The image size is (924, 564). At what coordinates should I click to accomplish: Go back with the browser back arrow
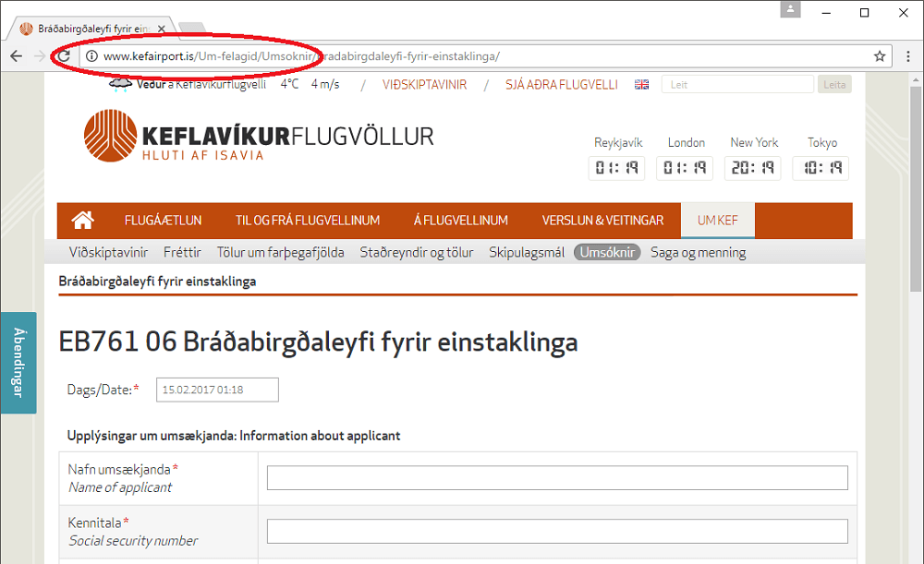point(17,56)
